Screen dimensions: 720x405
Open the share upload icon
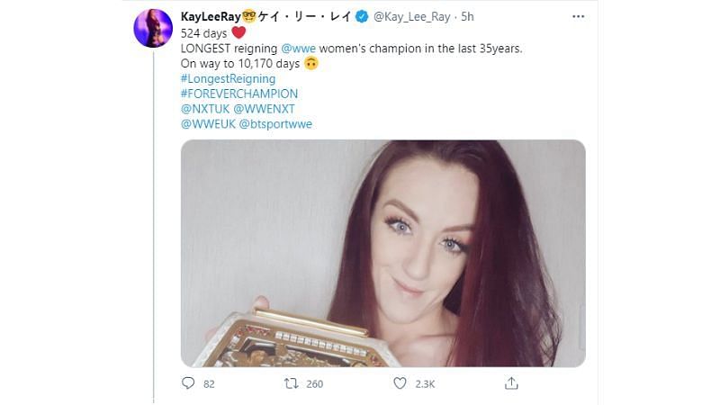pos(511,383)
